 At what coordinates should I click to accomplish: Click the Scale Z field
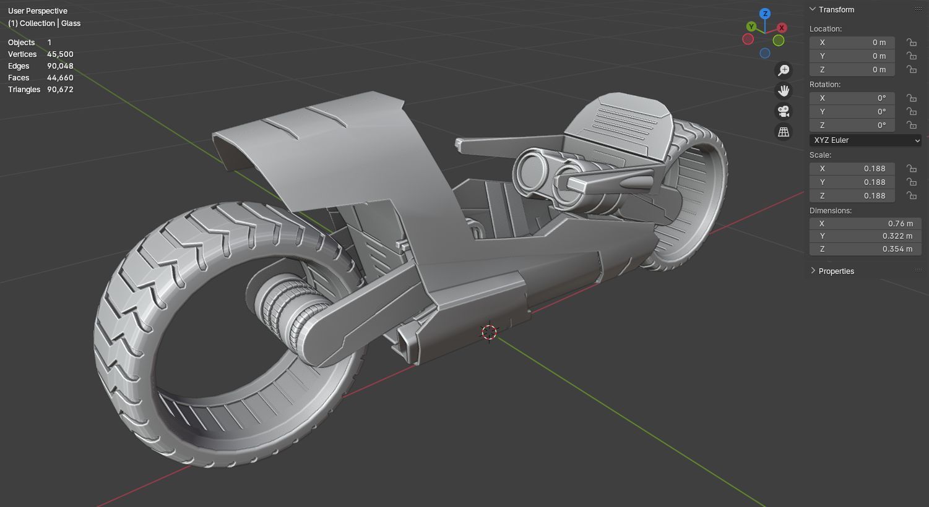coord(852,196)
